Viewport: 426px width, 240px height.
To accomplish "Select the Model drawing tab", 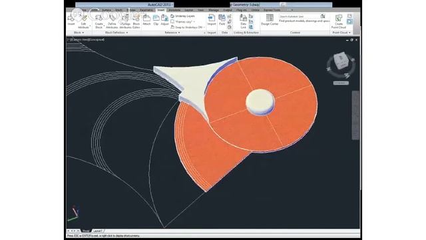I will click(x=86, y=231).
